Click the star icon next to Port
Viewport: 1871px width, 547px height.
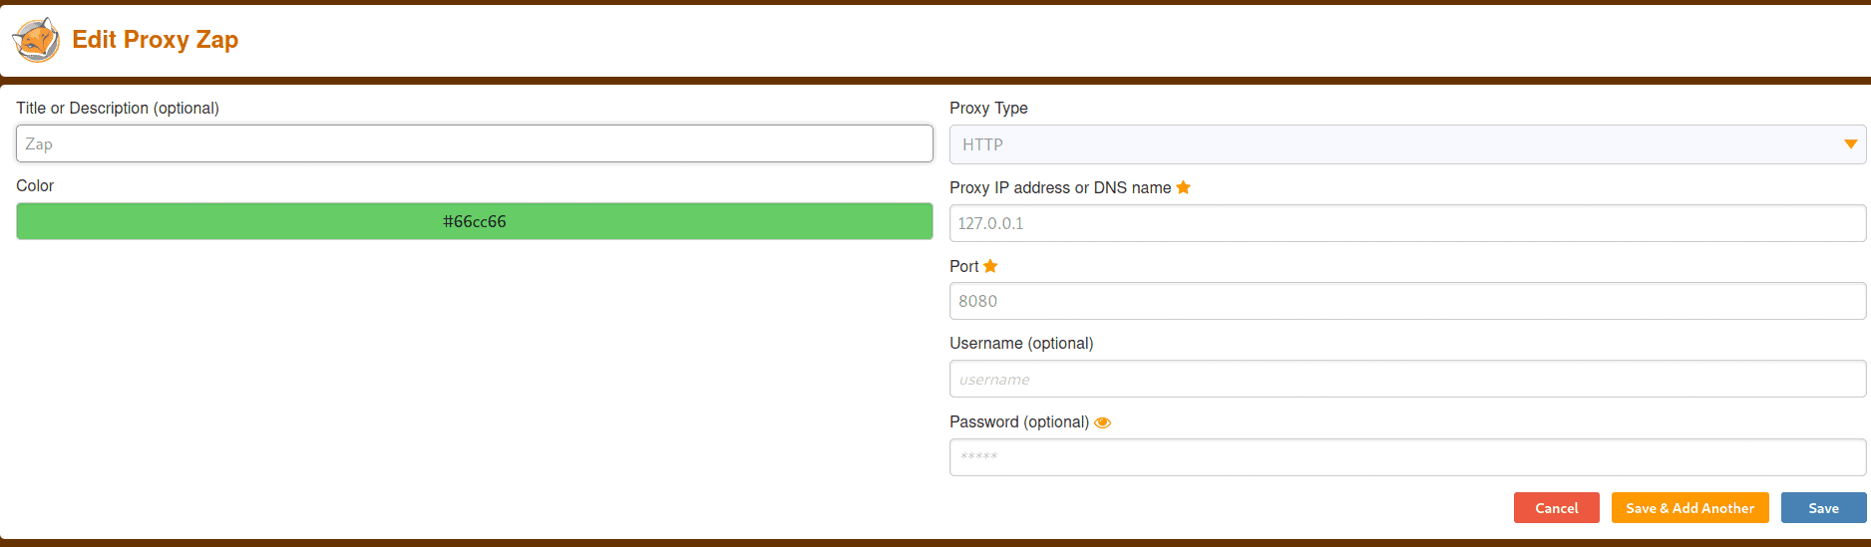[990, 266]
